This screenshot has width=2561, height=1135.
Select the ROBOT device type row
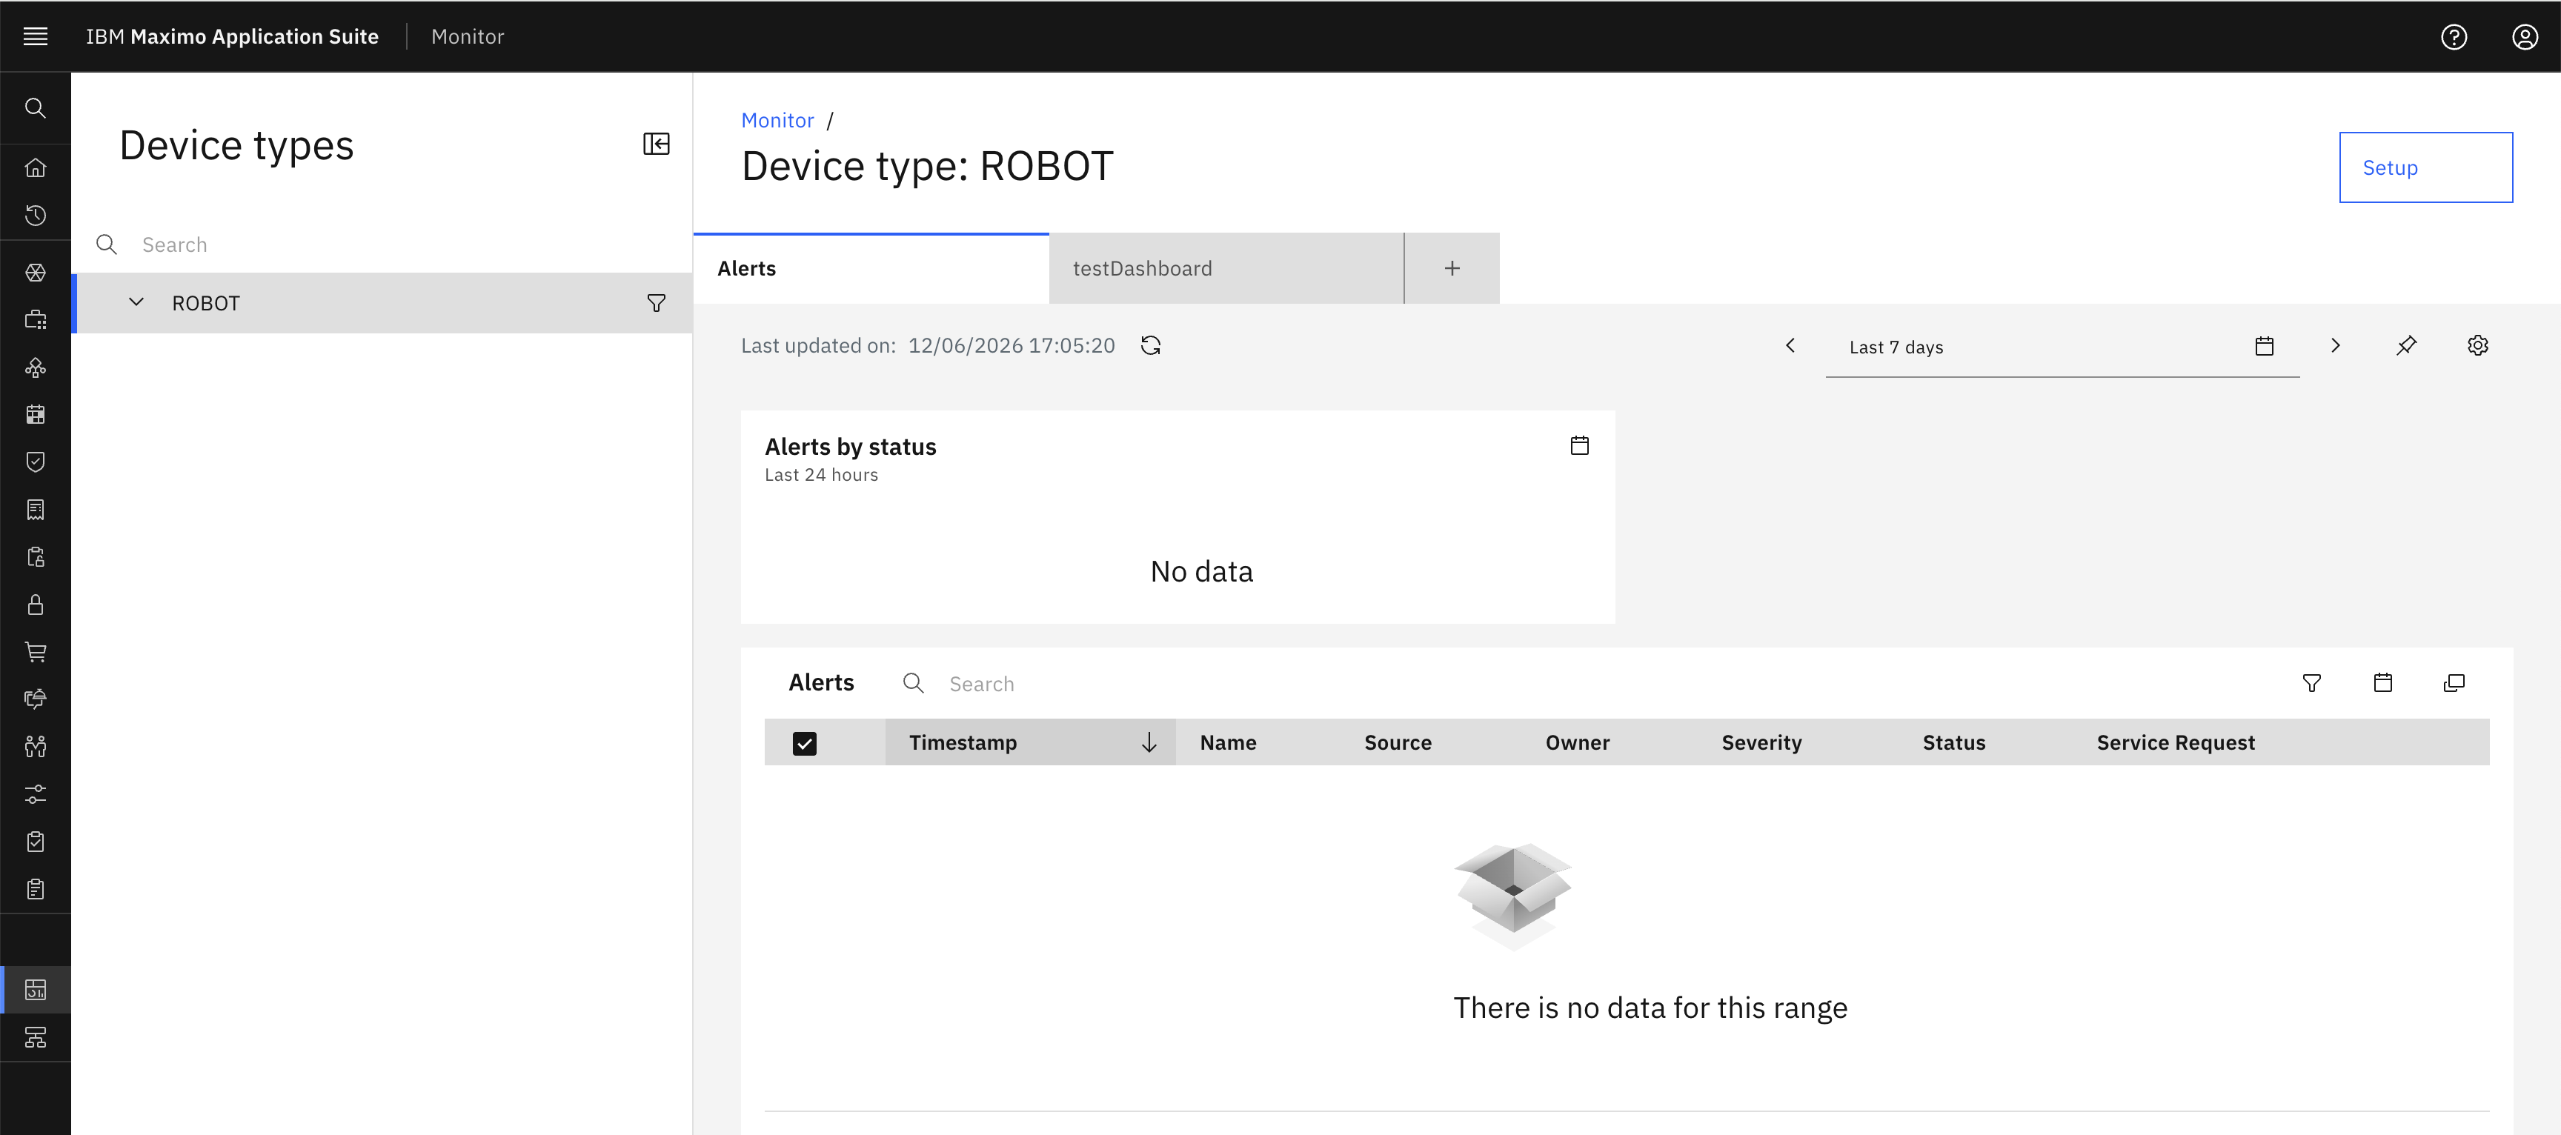(383, 303)
